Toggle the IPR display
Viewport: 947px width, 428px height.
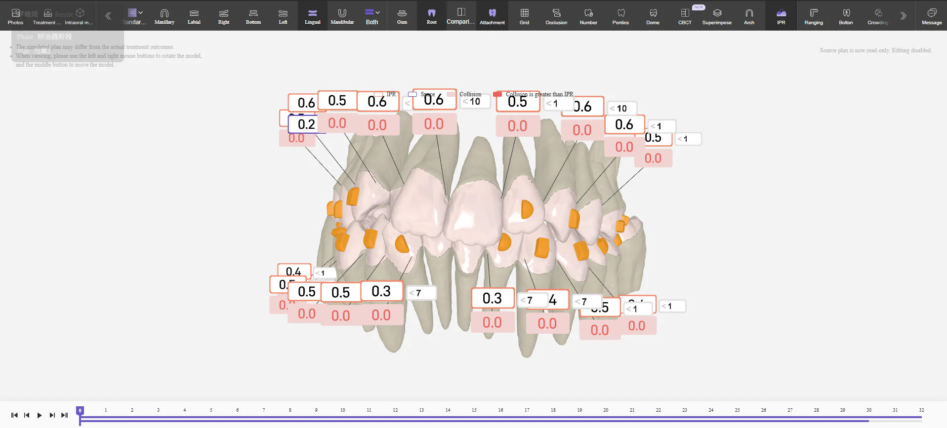pos(781,16)
